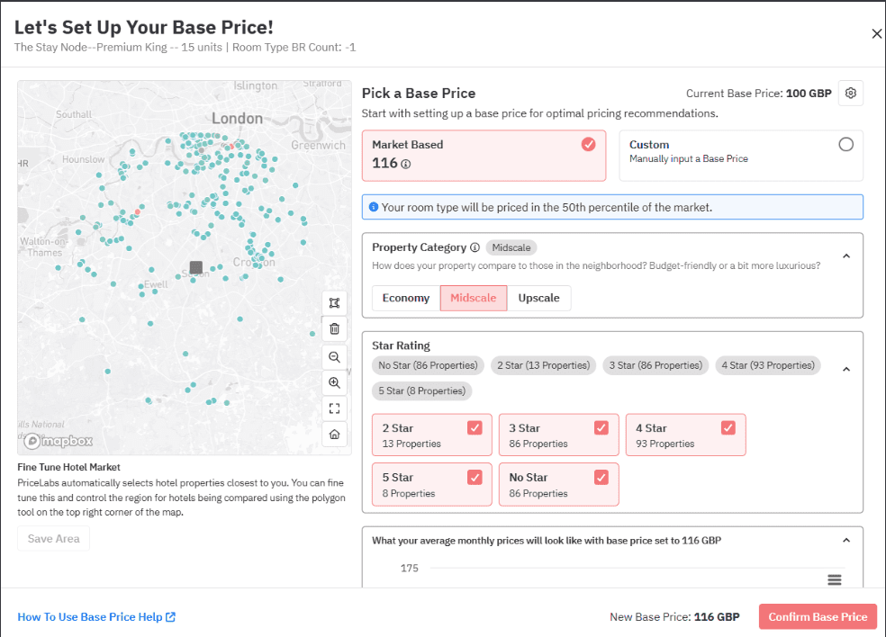
Task: Click the Confirm Base Price button
Action: click(817, 616)
